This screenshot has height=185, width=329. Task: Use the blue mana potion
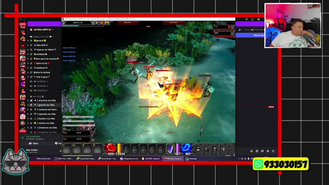(x=186, y=148)
